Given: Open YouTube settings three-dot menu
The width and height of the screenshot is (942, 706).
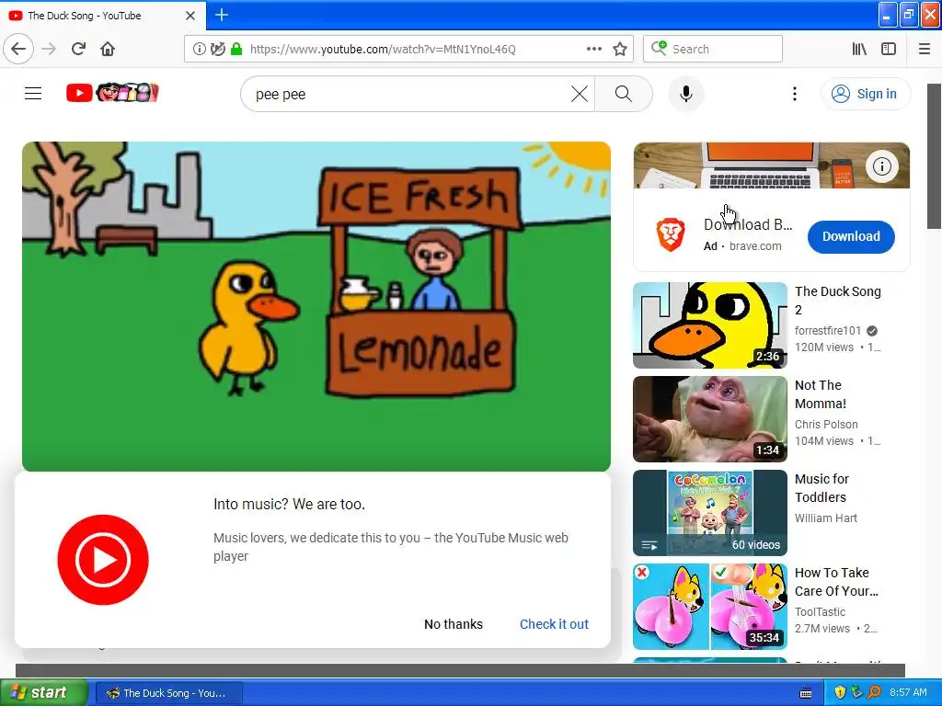Looking at the screenshot, I should [x=794, y=94].
